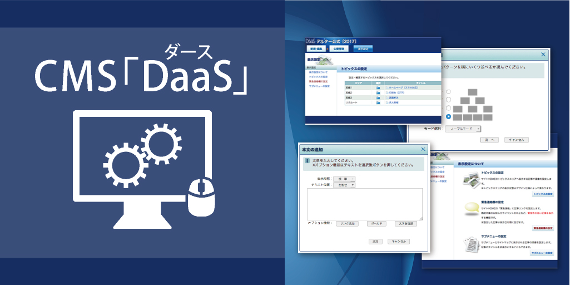Click the 追加 button
This screenshot has width=570, height=285.
[375, 242]
